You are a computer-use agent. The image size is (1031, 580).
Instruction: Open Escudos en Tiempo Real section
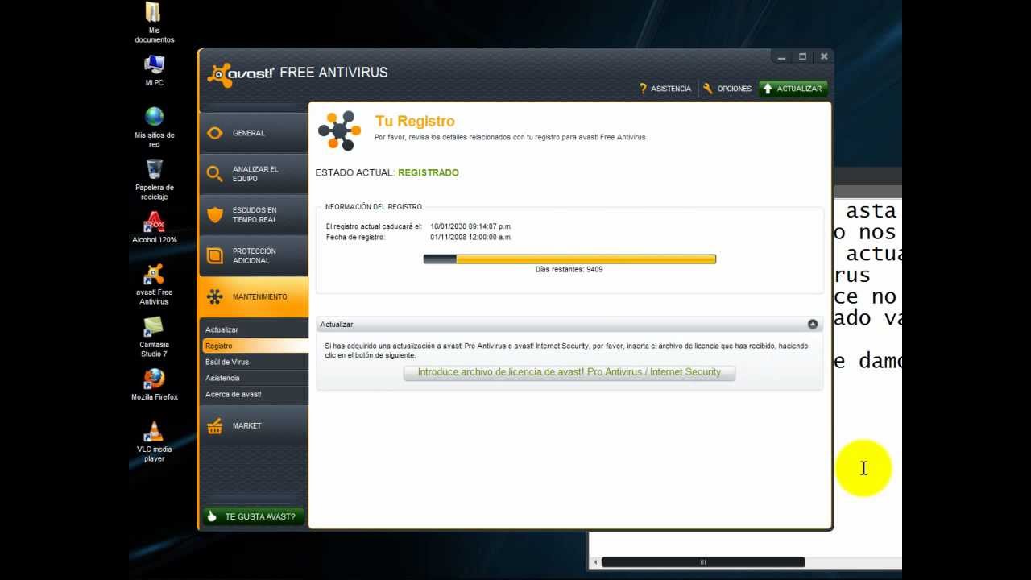(x=254, y=214)
